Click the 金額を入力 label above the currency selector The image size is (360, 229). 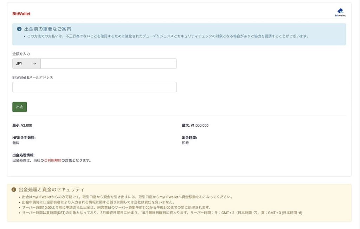(22, 54)
